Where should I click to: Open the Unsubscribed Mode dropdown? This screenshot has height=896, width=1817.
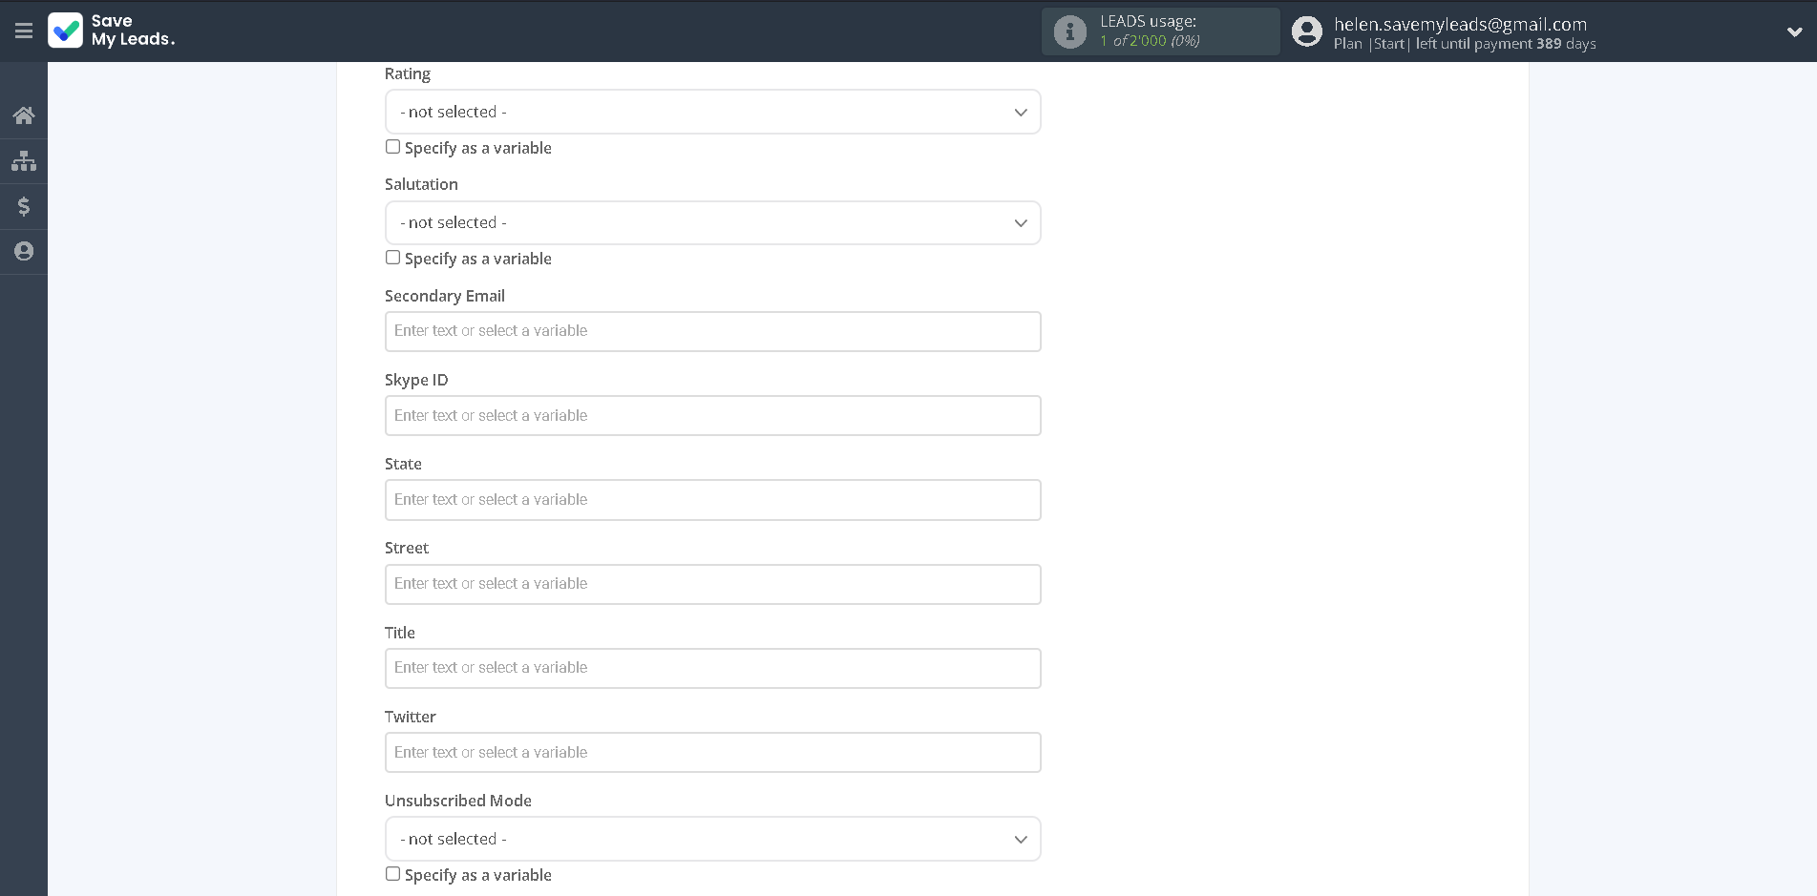[x=712, y=839]
